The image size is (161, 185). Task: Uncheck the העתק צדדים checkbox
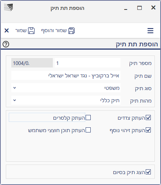[148, 117]
